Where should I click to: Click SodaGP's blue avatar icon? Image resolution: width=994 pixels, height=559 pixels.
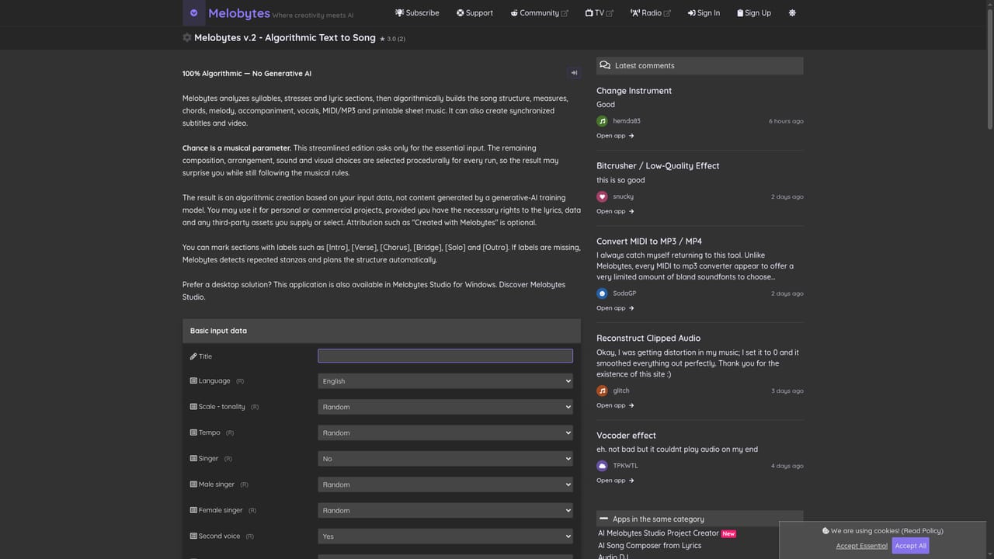point(602,293)
